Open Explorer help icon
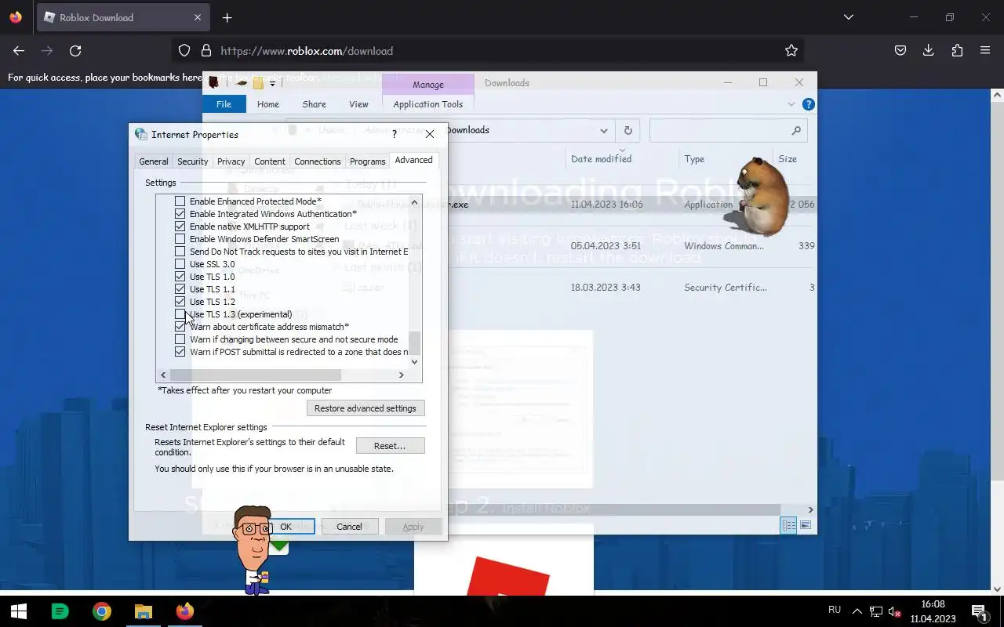Screen dimensions: 1004x627 click(x=809, y=104)
